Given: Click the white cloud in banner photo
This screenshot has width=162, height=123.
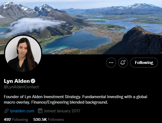Looking at the screenshot, I should pyautogui.click(x=34, y=25).
